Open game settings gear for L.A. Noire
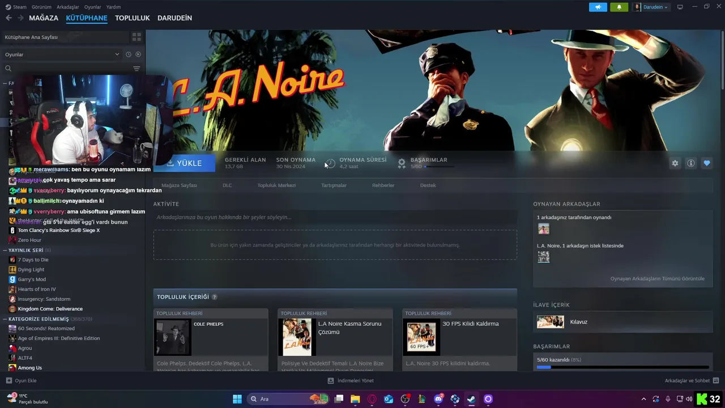The image size is (725, 408). [675, 163]
